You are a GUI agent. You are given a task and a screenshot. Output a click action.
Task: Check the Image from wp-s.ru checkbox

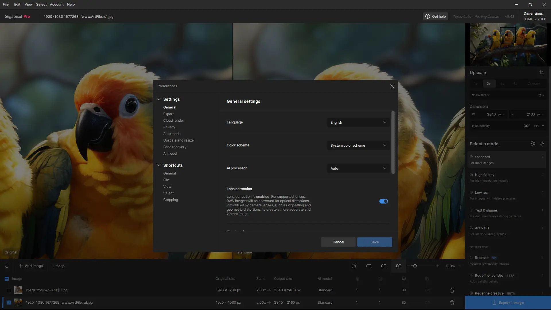coord(9,290)
